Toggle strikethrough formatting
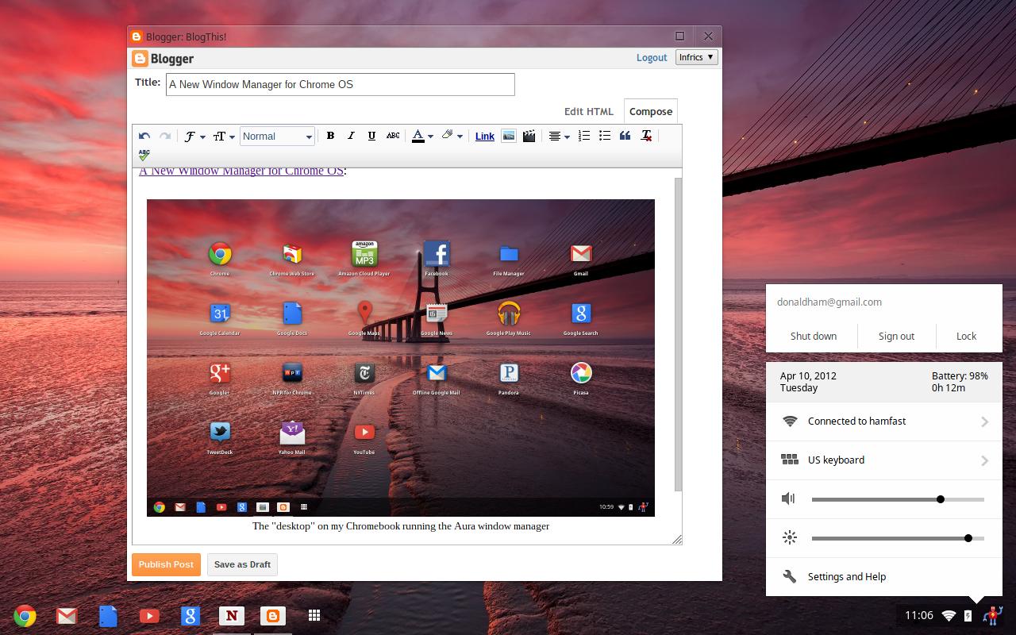The width and height of the screenshot is (1016, 635). (x=393, y=136)
